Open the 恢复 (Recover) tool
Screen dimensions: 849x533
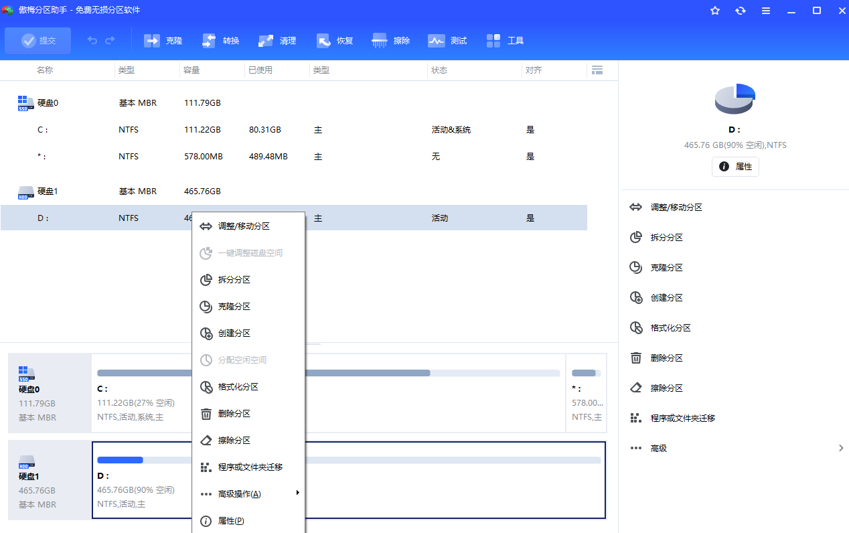click(x=334, y=41)
